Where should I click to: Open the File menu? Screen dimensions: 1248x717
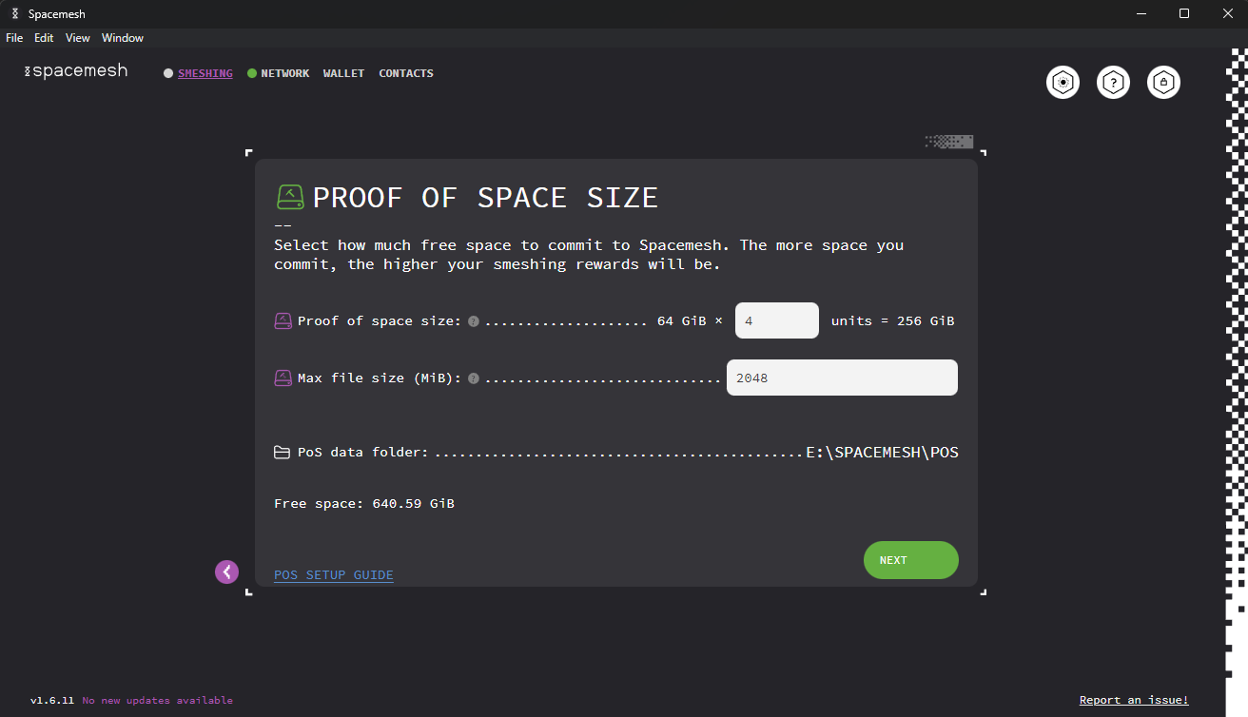coord(14,38)
